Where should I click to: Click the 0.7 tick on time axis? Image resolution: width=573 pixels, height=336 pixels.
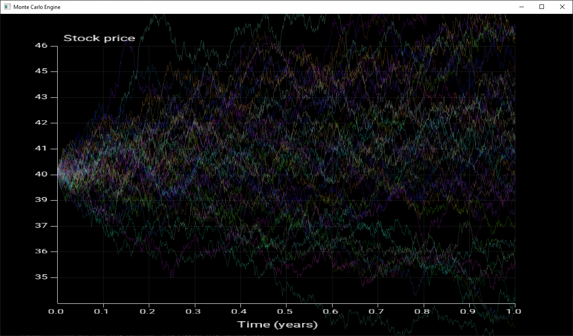tap(378, 311)
